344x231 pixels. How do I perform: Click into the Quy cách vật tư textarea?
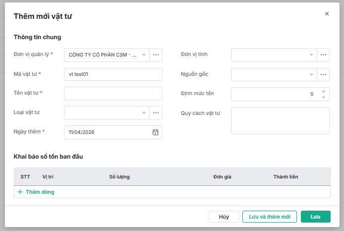tap(280, 120)
